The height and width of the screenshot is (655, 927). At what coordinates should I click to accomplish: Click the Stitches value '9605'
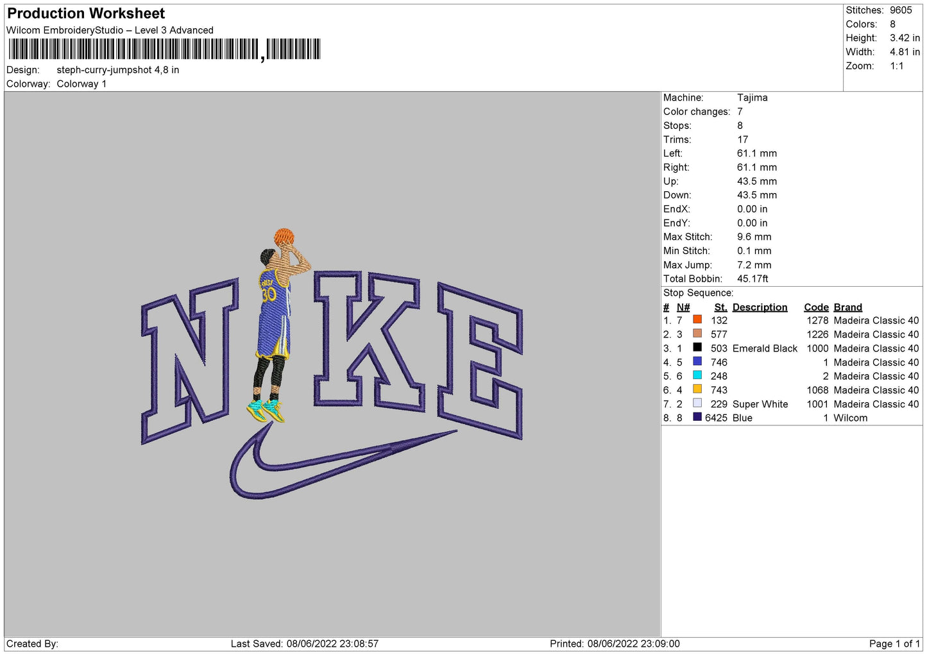coord(901,10)
